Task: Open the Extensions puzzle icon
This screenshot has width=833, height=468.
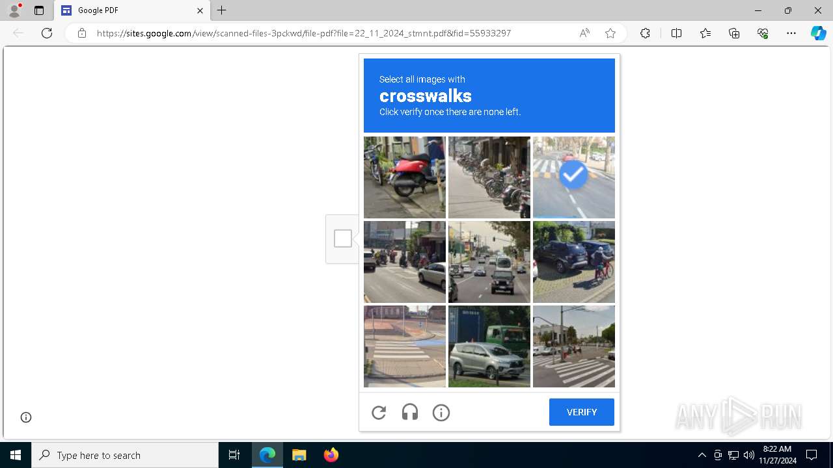Action: click(x=645, y=33)
